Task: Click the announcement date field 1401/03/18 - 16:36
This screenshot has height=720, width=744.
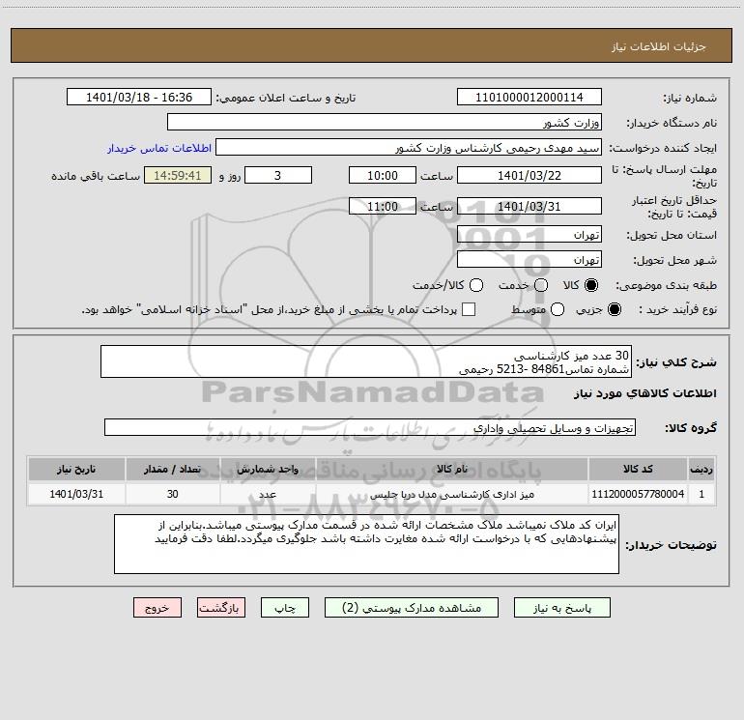Action: pyautogui.click(x=139, y=97)
